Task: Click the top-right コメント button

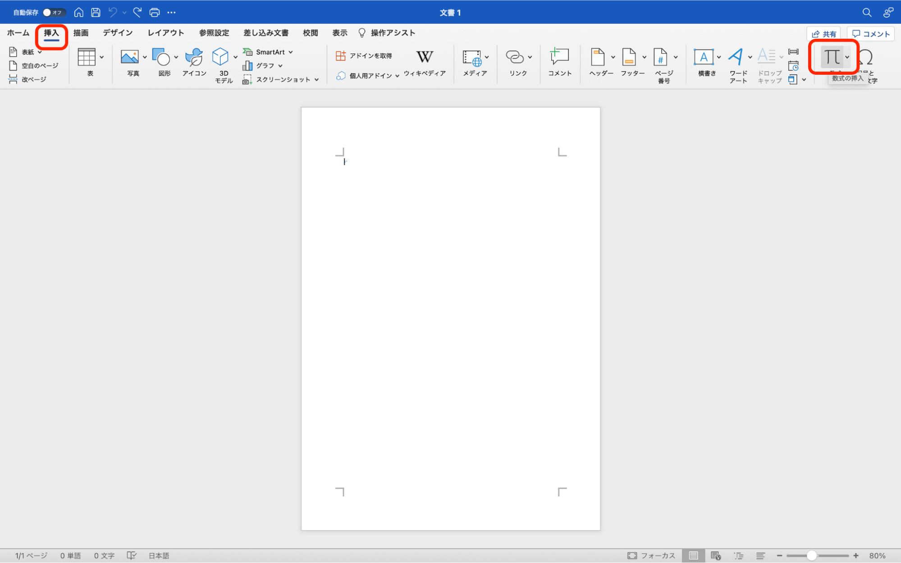Action: point(871,34)
